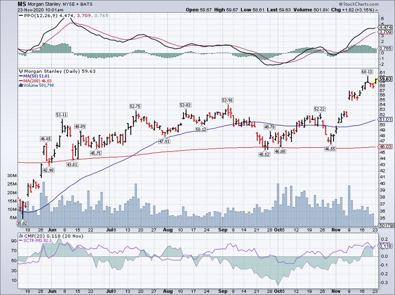The image size is (395, 295).
Task: Click the volume bars icon beside Volume 501,798
Action: (x=21, y=86)
